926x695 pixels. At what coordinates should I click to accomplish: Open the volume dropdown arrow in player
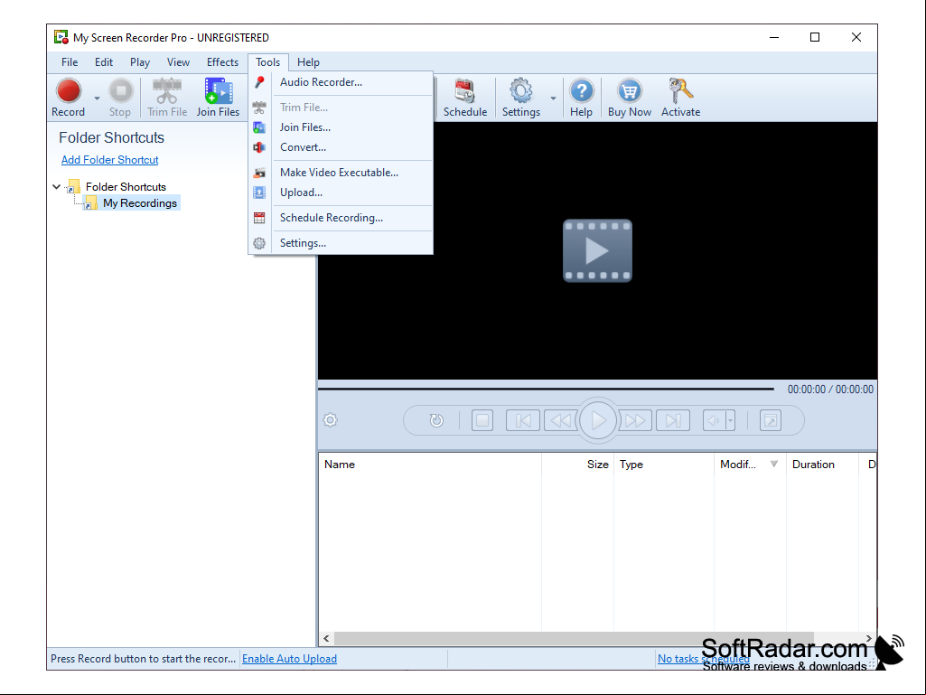[731, 420]
